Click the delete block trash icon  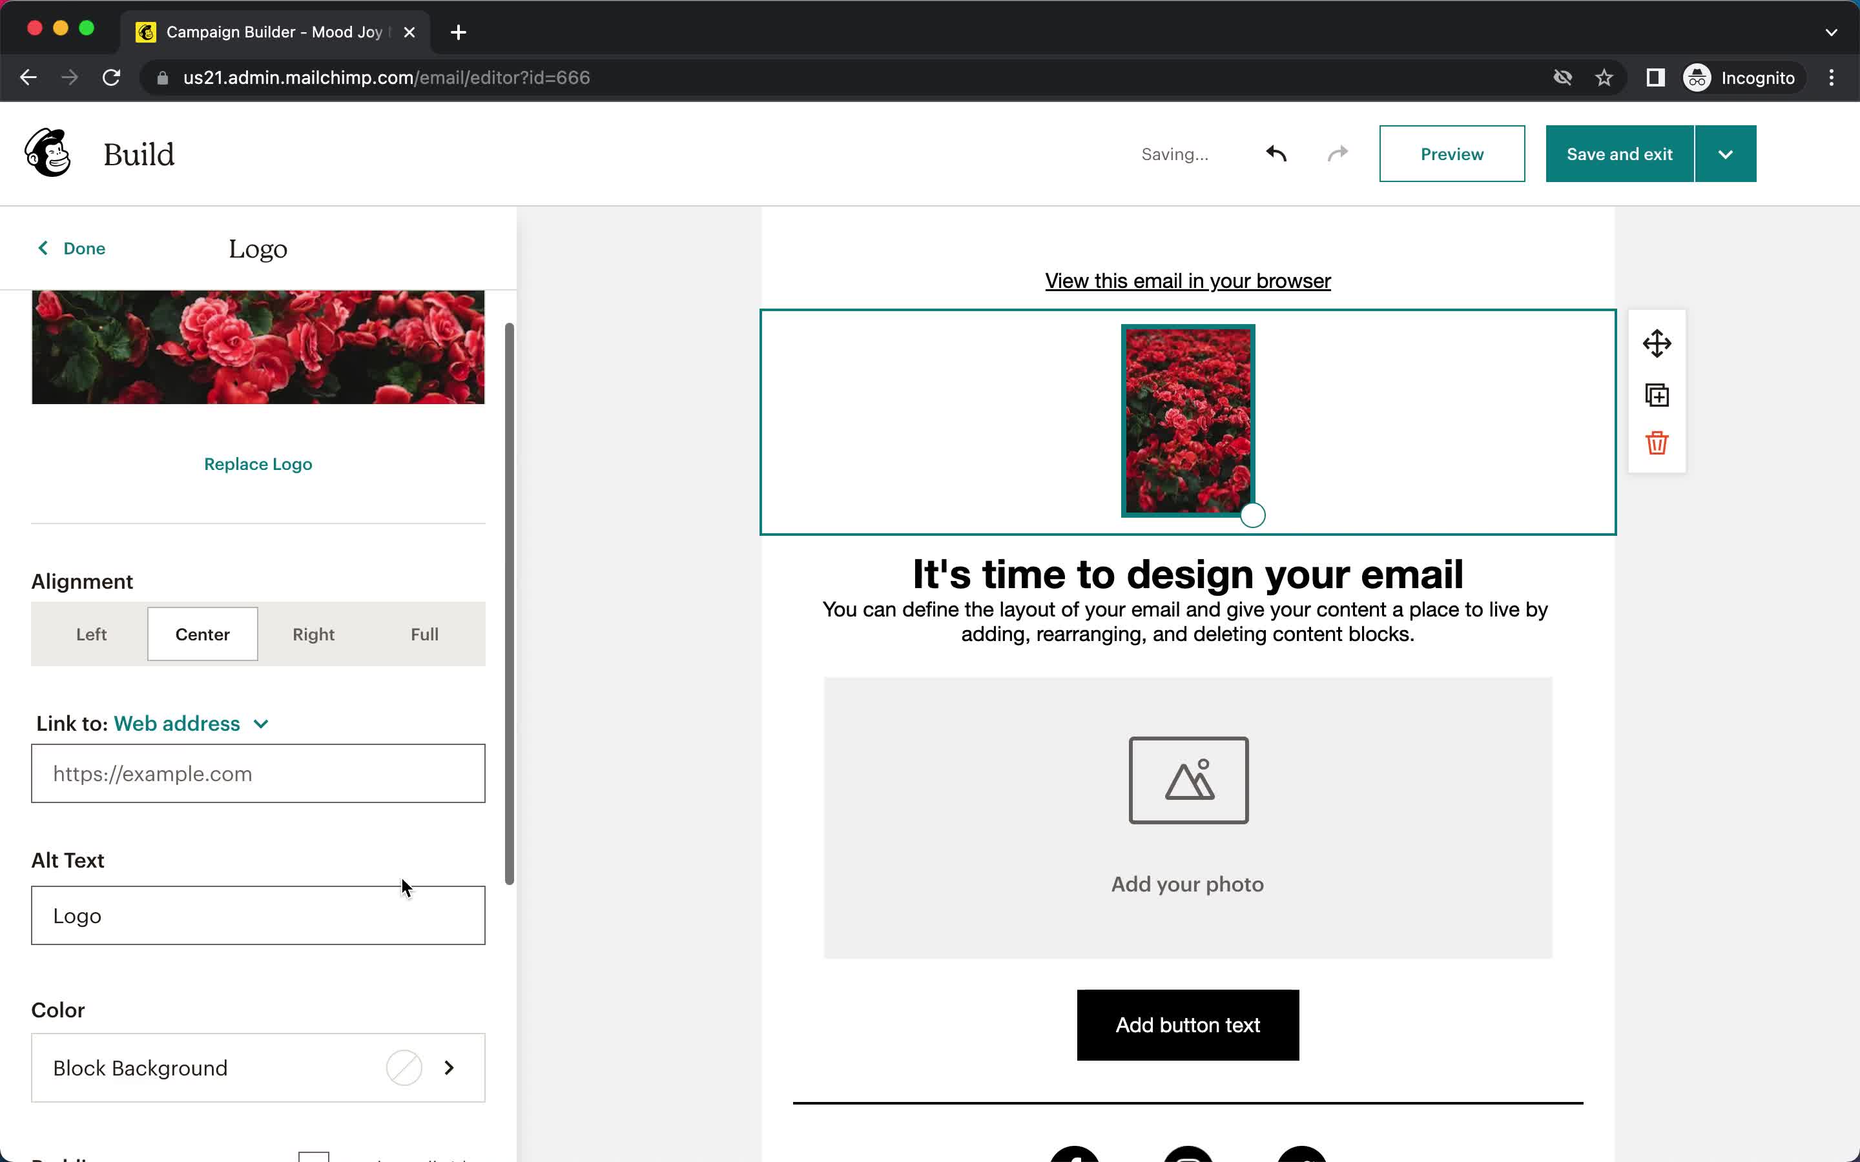coord(1658,444)
